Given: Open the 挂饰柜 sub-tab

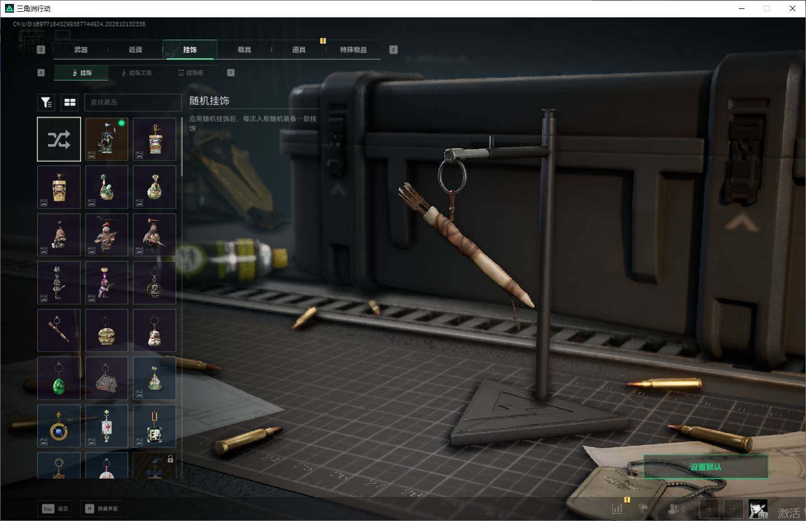Looking at the screenshot, I should tap(191, 73).
